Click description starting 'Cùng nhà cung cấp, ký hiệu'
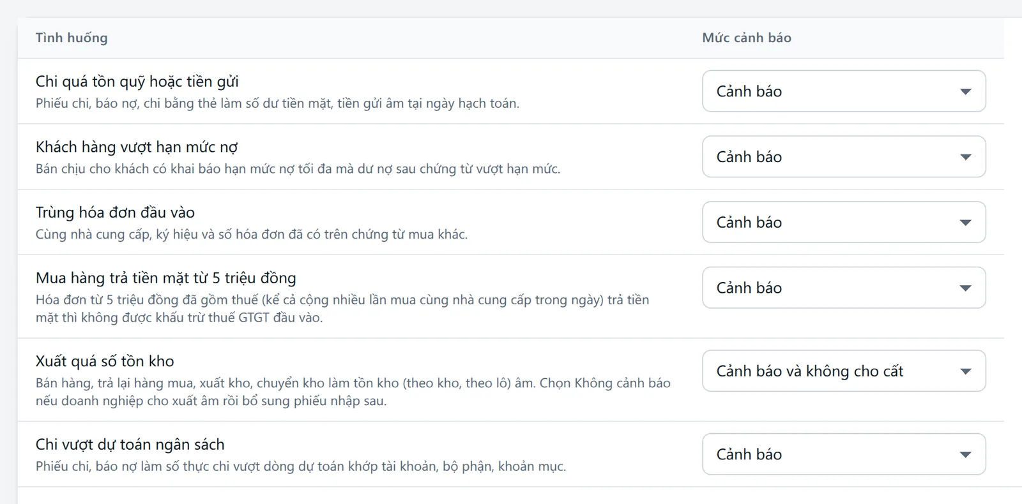Image resolution: width=1022 pixels, height=504 pixels. (x=252, y=234)
